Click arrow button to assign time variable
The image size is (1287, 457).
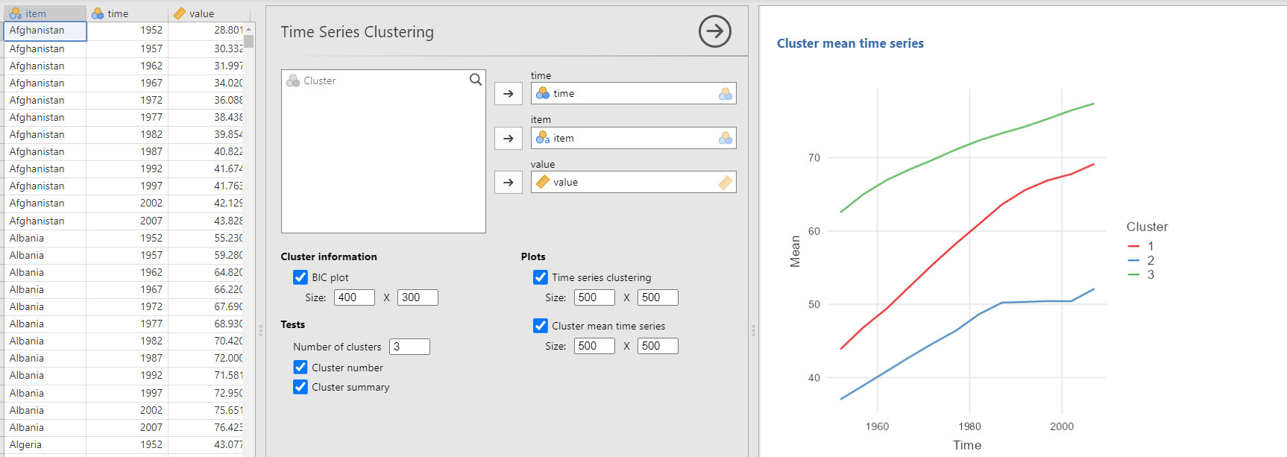[509, 94]
